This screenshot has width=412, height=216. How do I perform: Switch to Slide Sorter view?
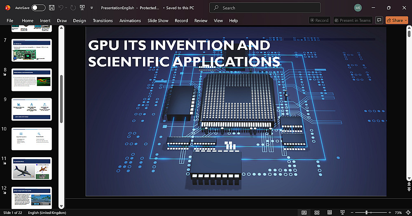317,212
